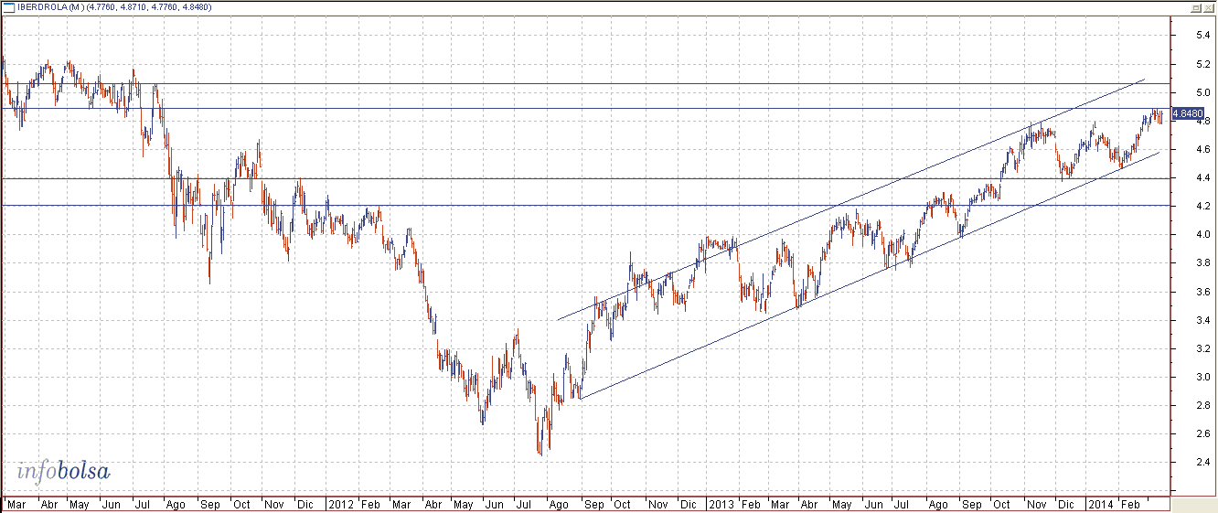
Task: Select the IBERDROLA (M) title text
Action: (51, 8)
